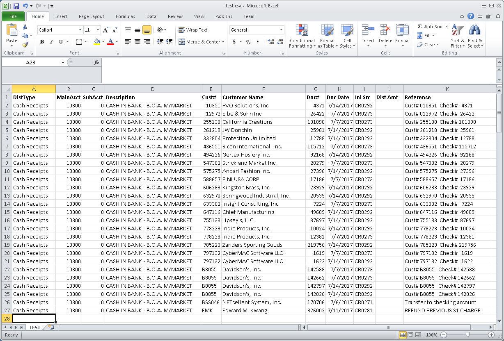Open Format as Table gallery
The image size is (504, 341).
click(x=328, y=36)
